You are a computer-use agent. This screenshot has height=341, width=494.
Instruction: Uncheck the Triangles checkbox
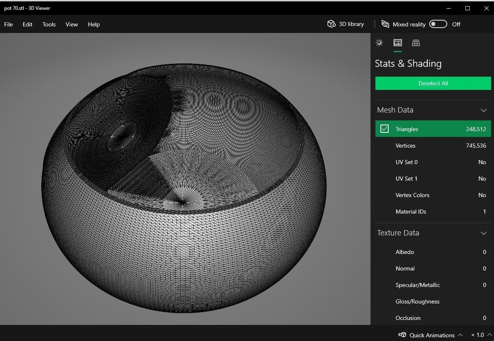click(385, 129)
